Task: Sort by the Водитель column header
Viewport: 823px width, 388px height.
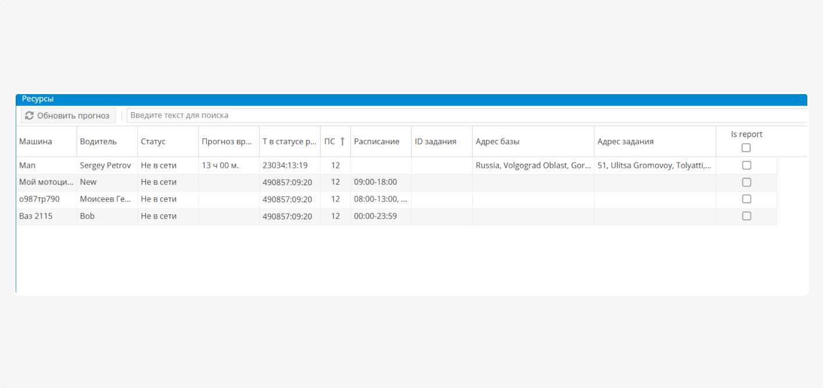Action: coord(98,142)
